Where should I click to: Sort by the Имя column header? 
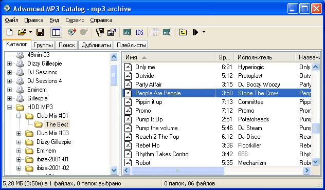pos(169,57)
